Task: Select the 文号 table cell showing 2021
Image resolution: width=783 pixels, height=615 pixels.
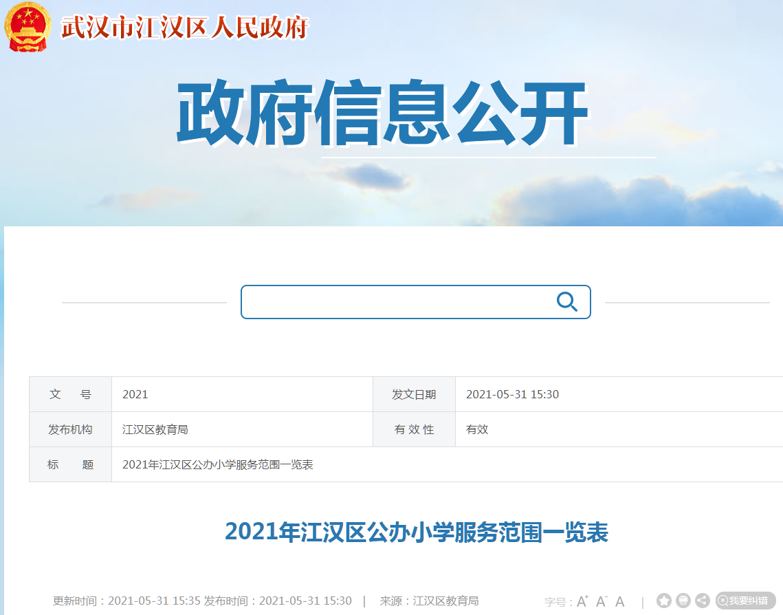Action: coord(135,393)
